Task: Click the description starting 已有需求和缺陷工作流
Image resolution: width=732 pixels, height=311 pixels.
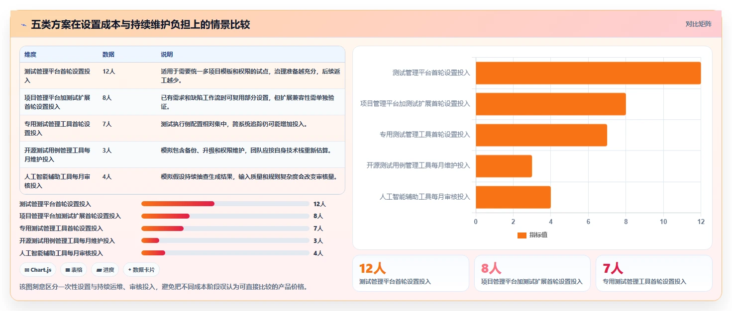Action: (x=247, y=102)
